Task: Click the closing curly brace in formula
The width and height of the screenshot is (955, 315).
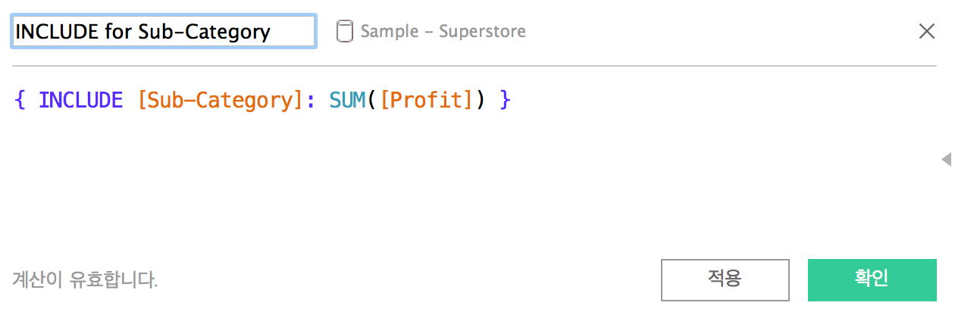Action: 506,100
